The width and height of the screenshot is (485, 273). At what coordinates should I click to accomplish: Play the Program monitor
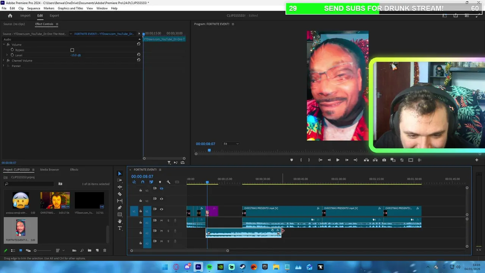pyautogui.click(x=338, y=160)
